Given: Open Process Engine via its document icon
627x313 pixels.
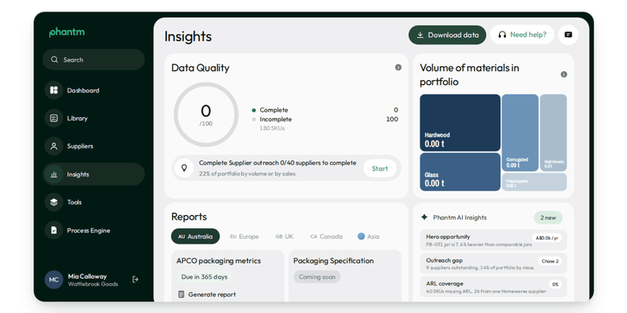Looking at the screenshot, I should click(53, 230).
